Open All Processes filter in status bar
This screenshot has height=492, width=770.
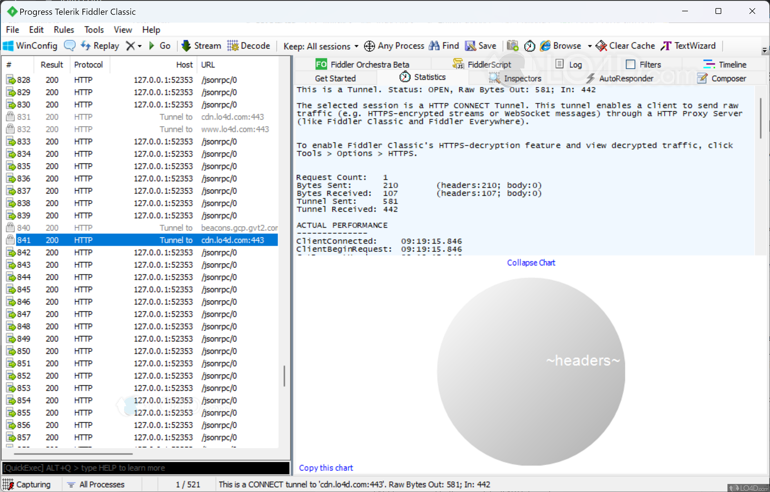point(95,485)
